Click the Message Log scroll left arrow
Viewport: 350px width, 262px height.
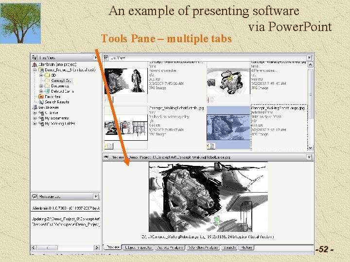(34, 248)
